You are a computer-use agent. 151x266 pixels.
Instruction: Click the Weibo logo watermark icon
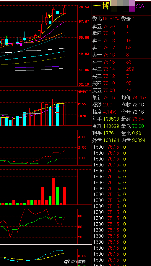point(67,262)
